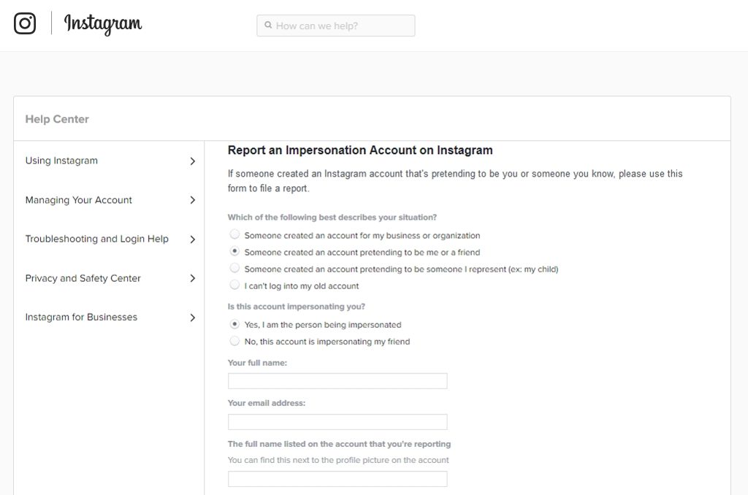Click the Instagram camera logo icon

pos(25,24)
